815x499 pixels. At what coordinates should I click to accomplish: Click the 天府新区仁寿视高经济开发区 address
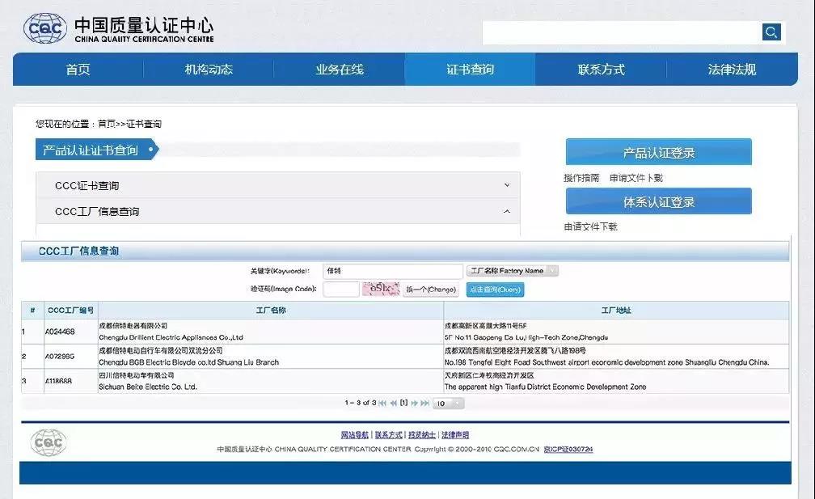tap(489, 375)
